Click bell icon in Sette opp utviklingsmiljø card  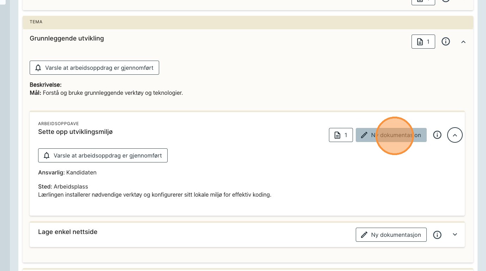tap(47, 155)
